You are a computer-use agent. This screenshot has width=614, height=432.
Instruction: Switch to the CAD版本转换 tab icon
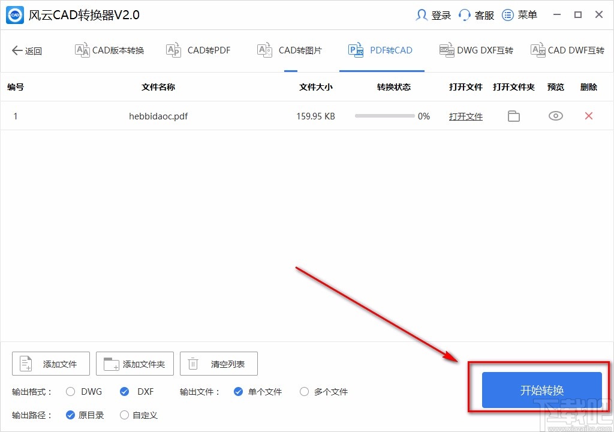(82, 50)
